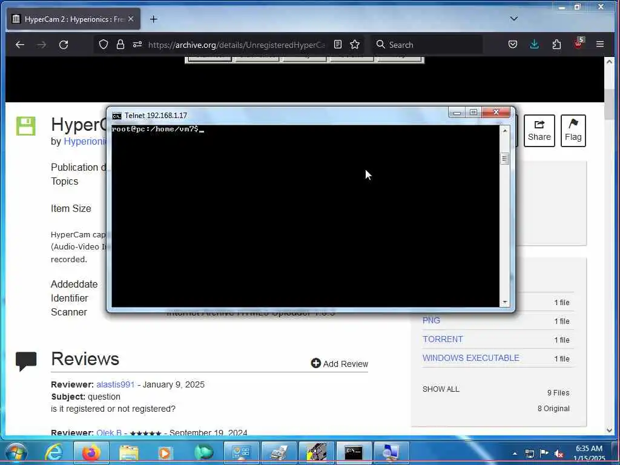
Task: Click Add Review
Action: point(339,364)
